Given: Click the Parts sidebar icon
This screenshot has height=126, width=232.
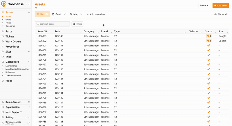Looking at the screenshot, I should tap(3, 31).
